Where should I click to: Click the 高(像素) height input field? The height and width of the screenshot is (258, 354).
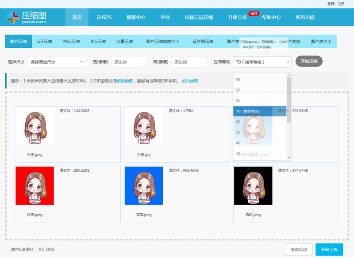tap(189, 62)
